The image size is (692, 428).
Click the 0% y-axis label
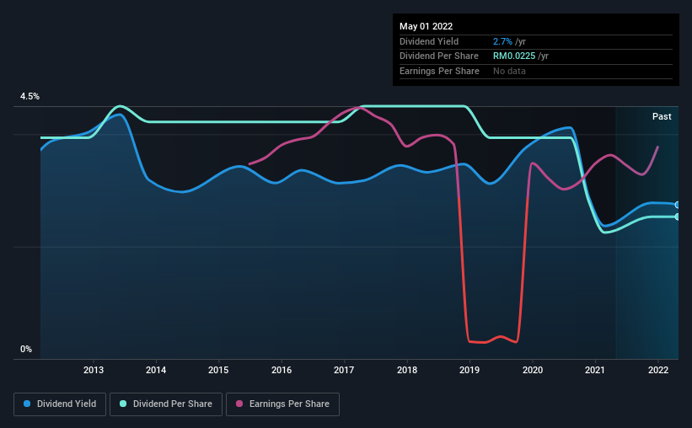[26, 350]
